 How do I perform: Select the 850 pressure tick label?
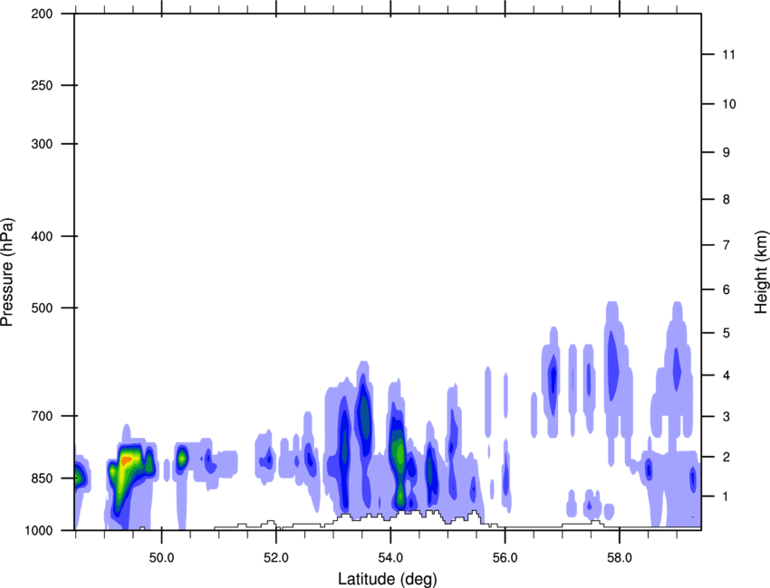[42, 479]
